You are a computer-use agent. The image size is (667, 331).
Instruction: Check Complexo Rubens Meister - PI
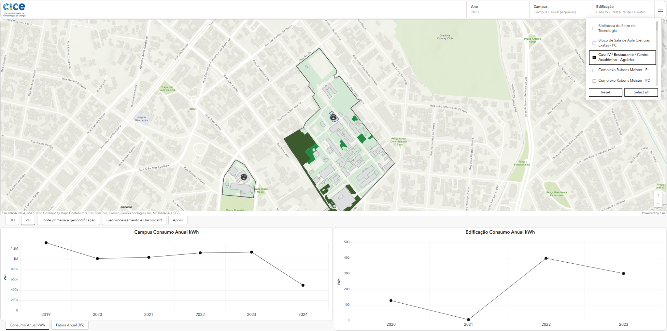(594, 70)
